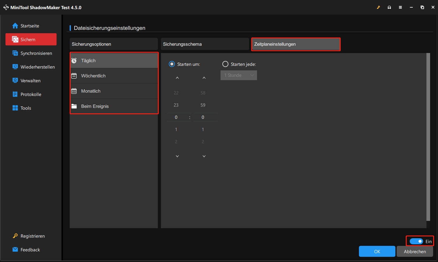The height and width of the screenshot is (262, 438).
Task: Click the Protokolle logs icon
Action: [x=15, y=94]
